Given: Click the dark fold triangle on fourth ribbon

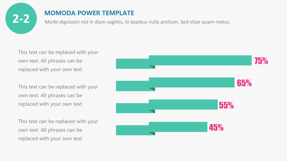Looking at the screenshot, I should pyautogui.click(x=153, y=133).
